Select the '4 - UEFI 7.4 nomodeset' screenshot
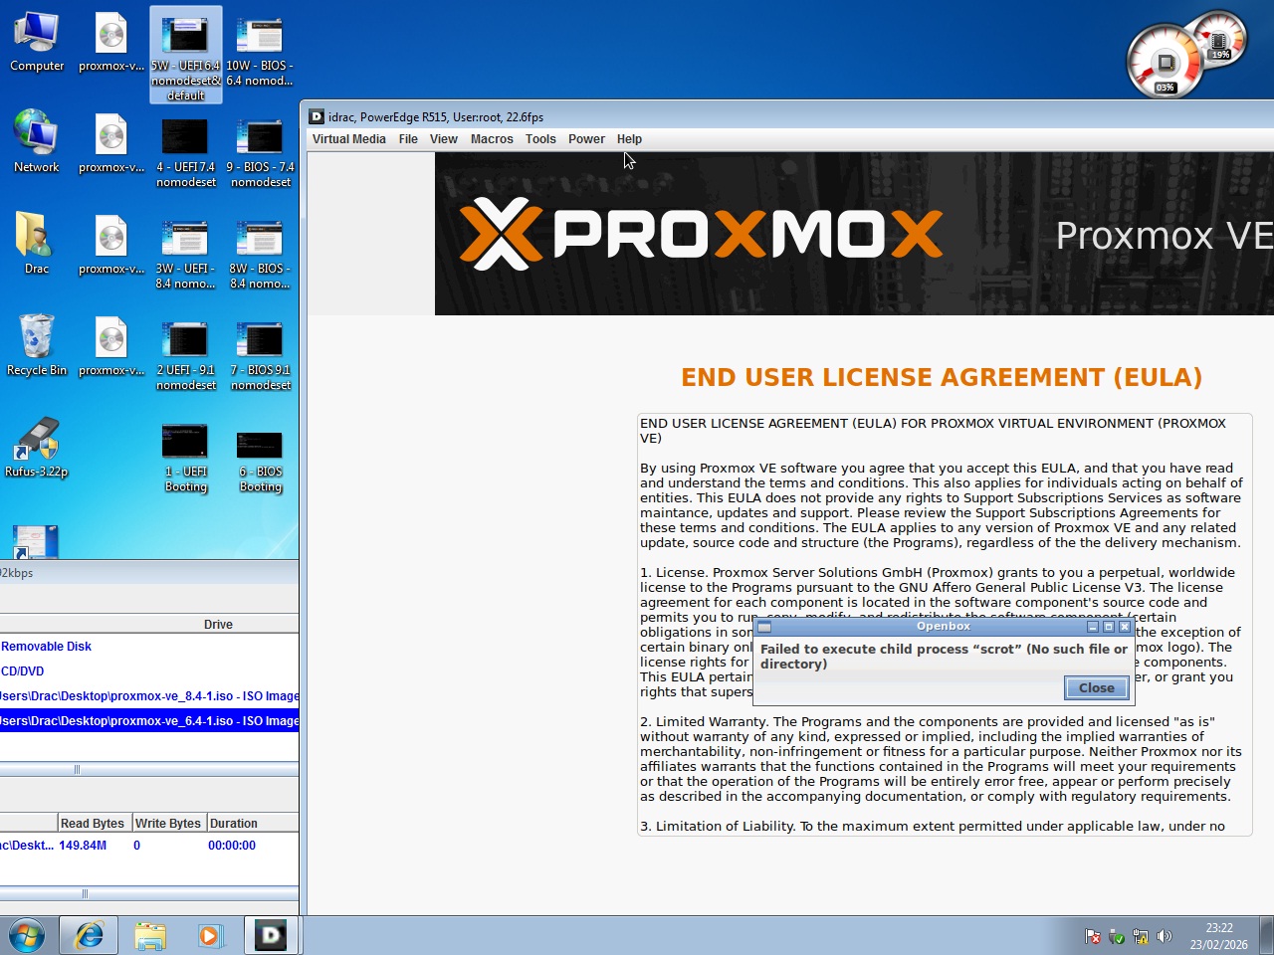1274x955 pixels. (x=186, y=152)
